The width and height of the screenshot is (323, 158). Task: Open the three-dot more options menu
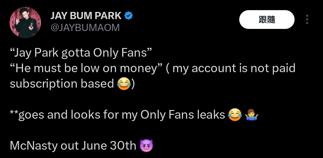(x=307, y=20)
